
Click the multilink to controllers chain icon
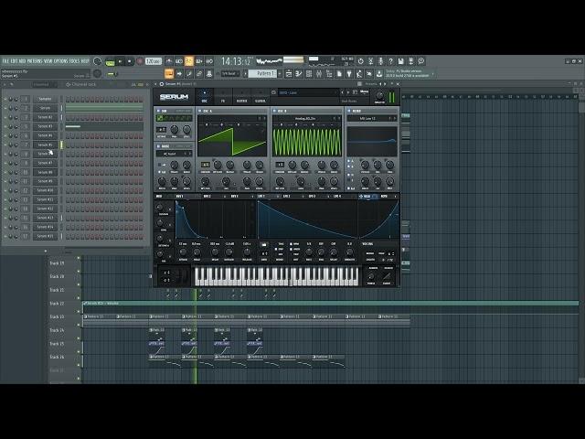pyautogui.click(x=199, y=73)
